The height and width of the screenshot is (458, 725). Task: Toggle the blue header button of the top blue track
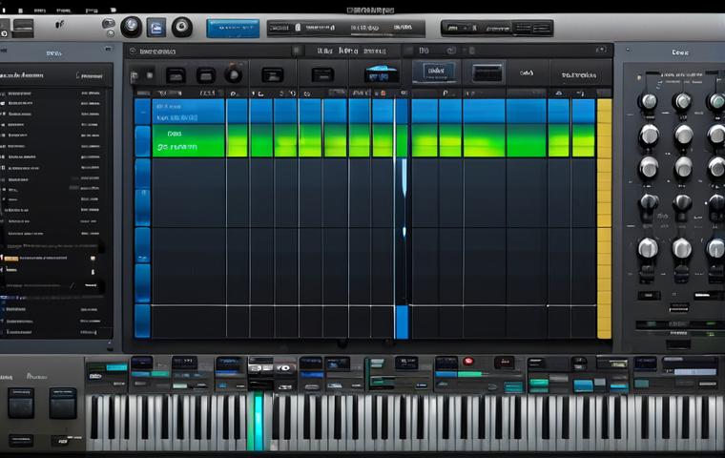click(142, 112)
